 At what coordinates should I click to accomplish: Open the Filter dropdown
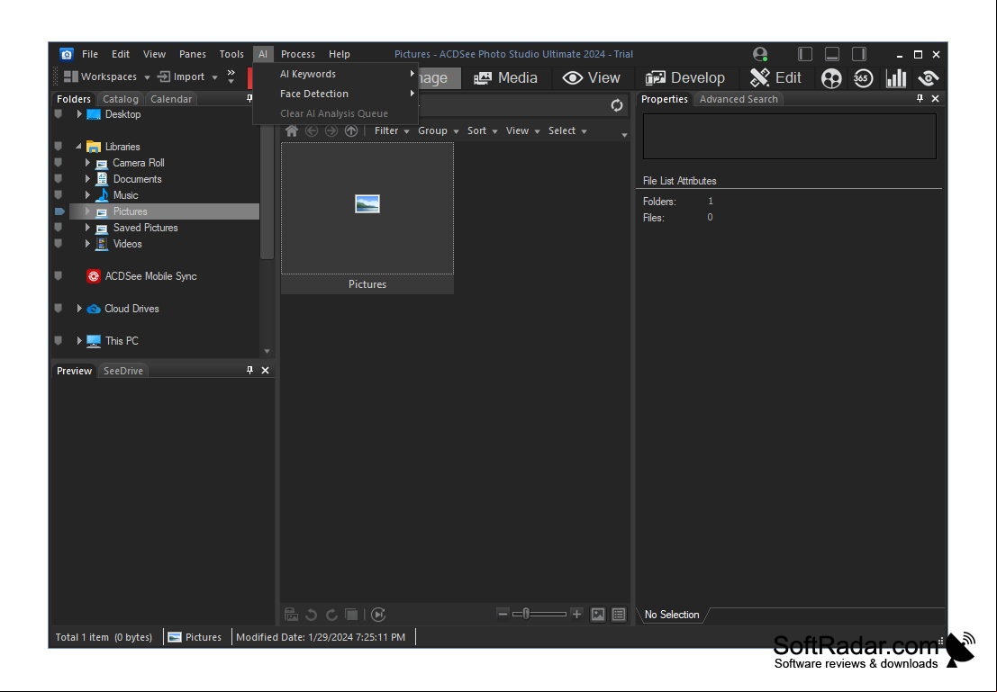[392, 130]
